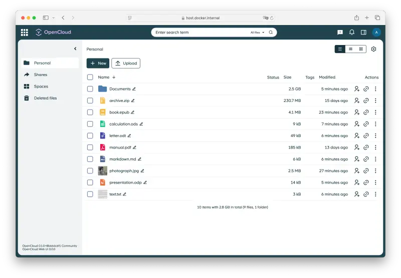This screenshot has height=278, width=401.
Task: Click Personal breadcrumb
Action: [x=95, y=49]
